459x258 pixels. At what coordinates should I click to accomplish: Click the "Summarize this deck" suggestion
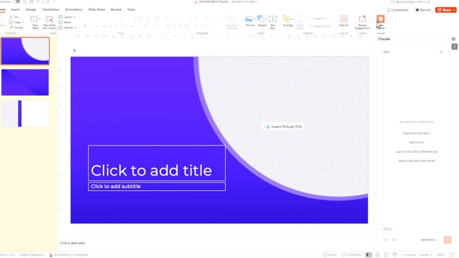pos(416,133)
